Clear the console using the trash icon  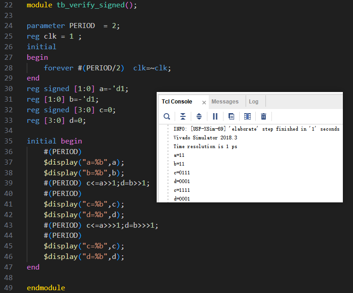[x=264, y=116]
